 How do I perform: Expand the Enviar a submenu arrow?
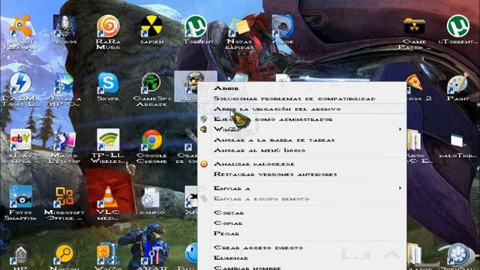click(x=400, y=188)
